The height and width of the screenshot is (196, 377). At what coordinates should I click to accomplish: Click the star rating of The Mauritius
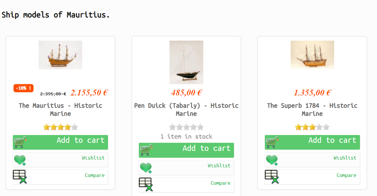point(60,127)
